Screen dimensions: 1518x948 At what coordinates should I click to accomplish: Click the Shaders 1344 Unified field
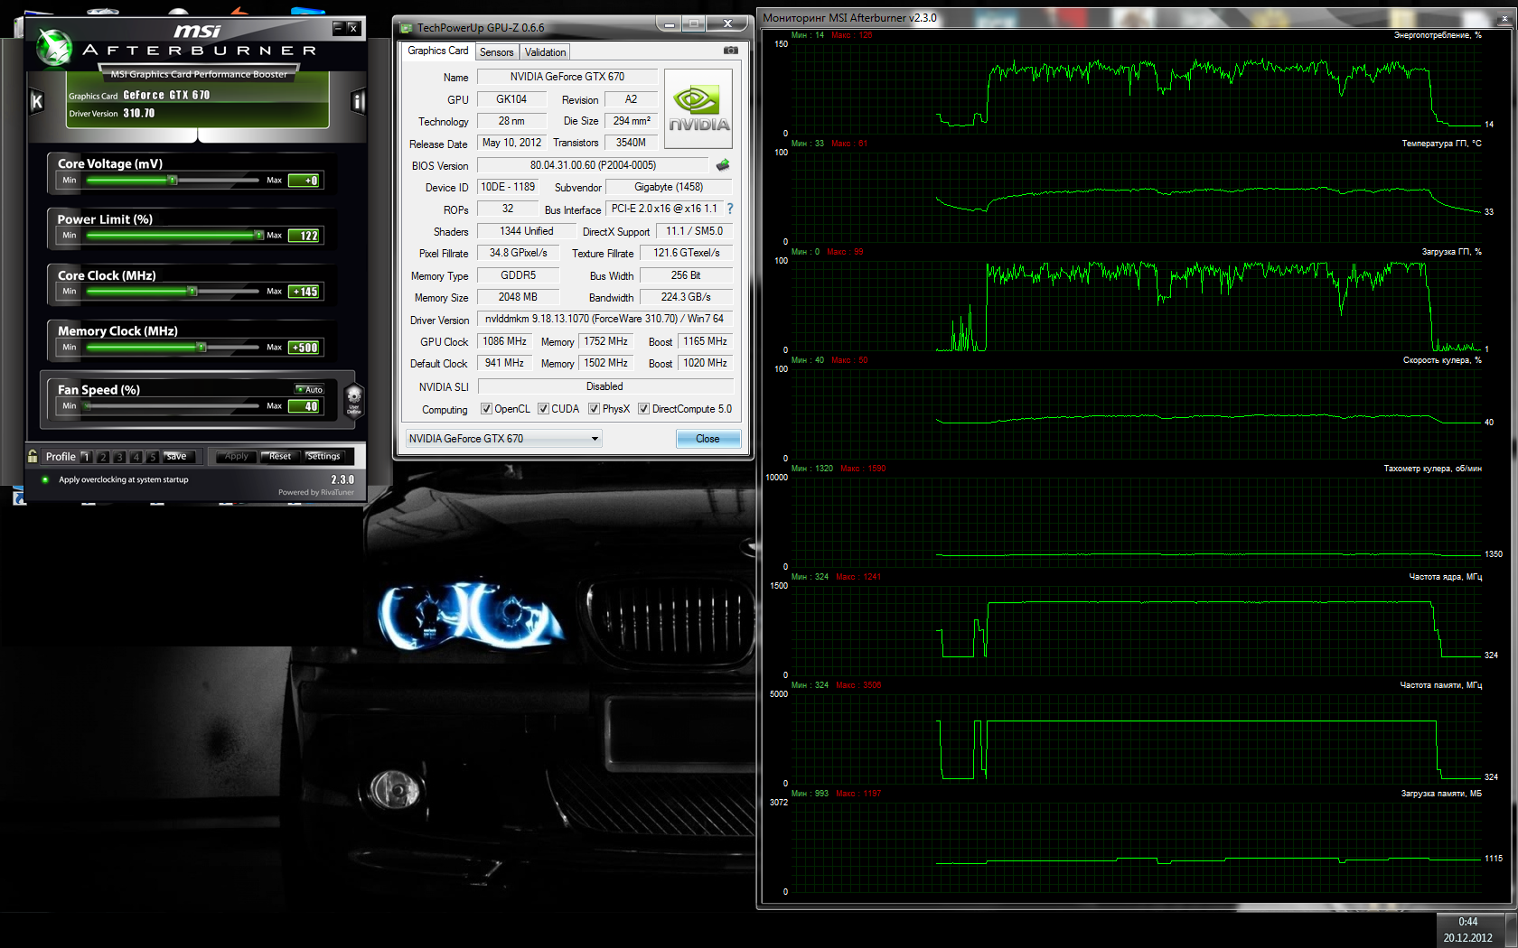point(527,231)
